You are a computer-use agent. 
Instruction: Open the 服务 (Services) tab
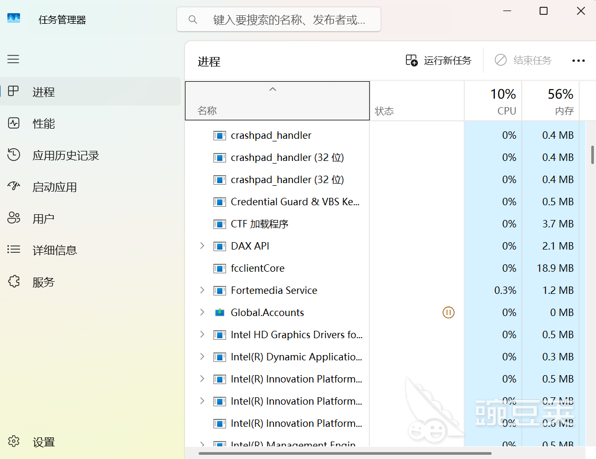(91, 282)
